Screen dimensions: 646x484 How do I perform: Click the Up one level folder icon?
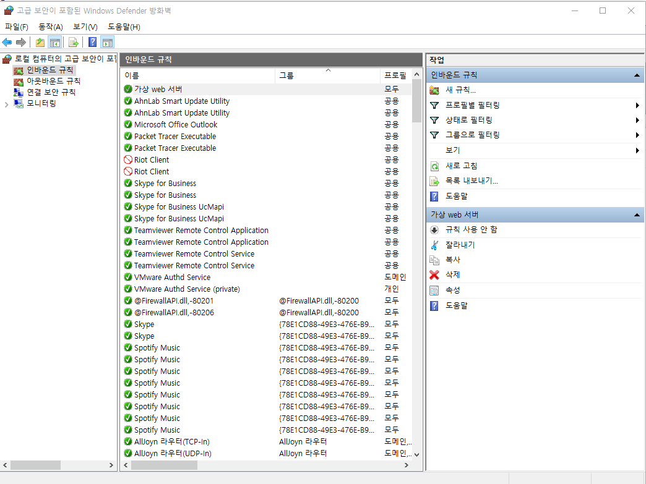(40, 42)
